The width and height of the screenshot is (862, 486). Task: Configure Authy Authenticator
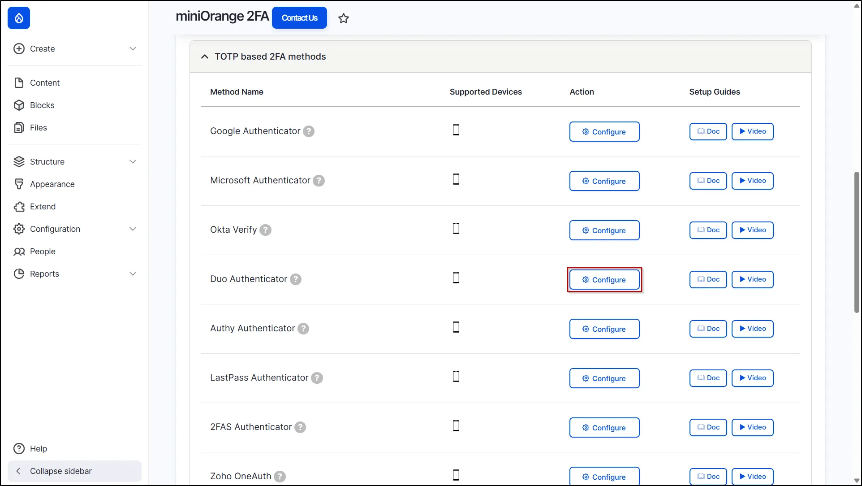tap(604, 329)
